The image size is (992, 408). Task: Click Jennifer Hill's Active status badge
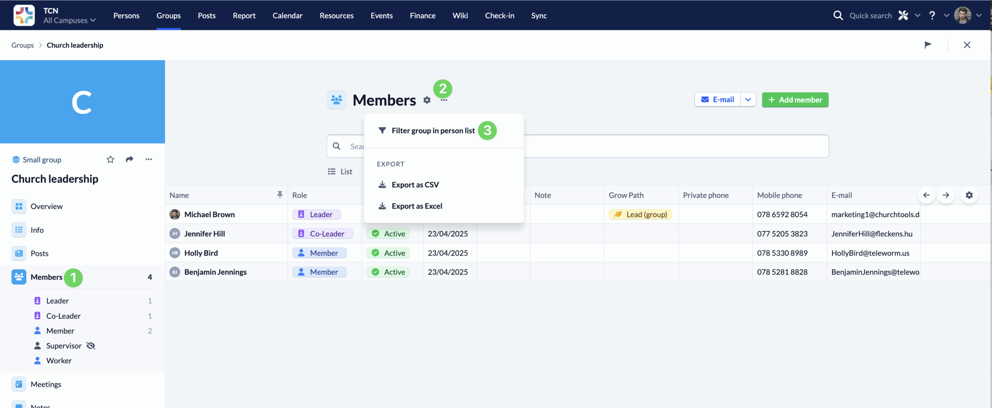point(388,233)
